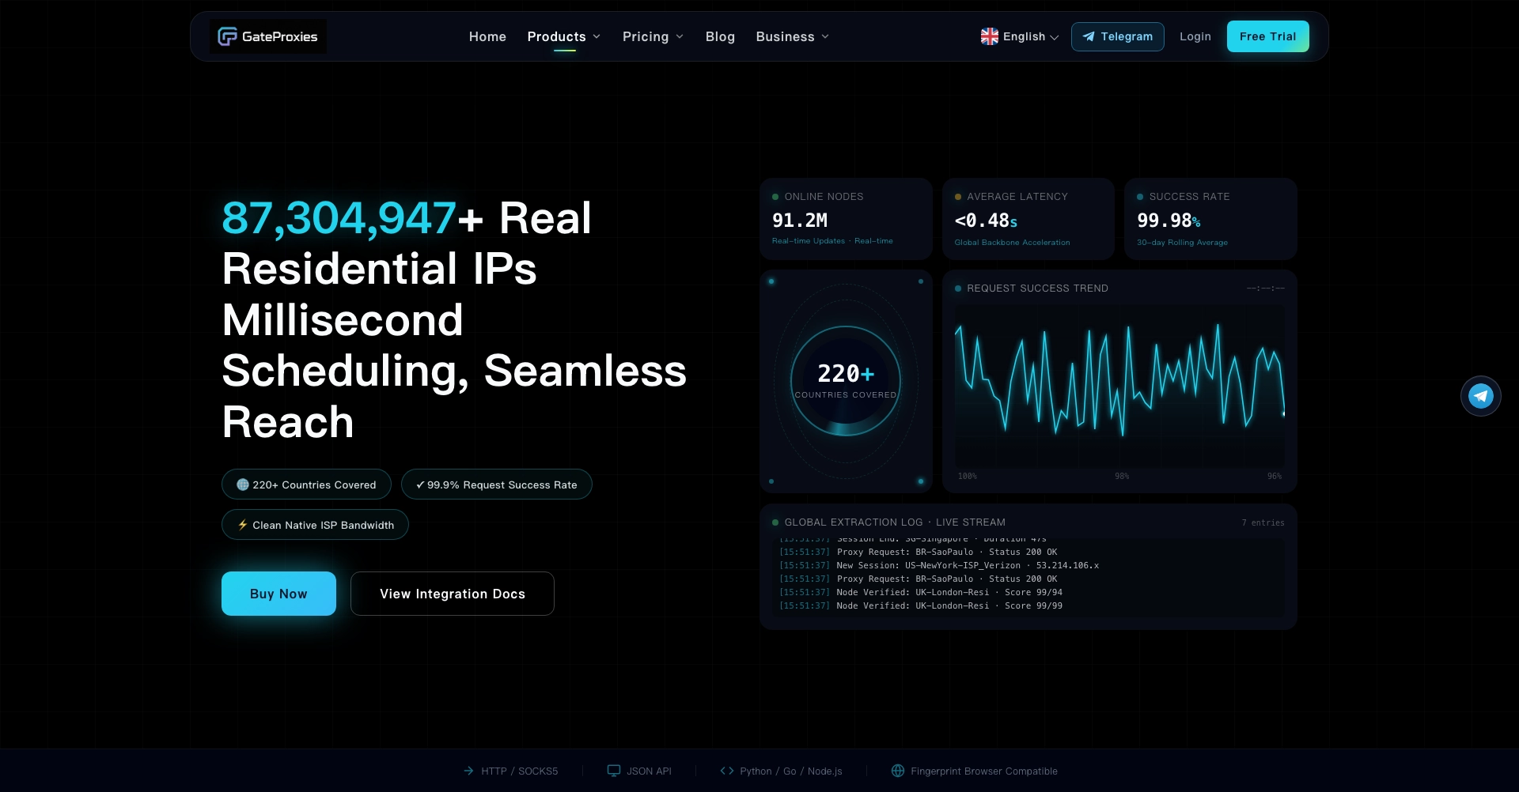Screen dimensions: 1519x792
Task: Click the monitor icon beside JSON API
Action: click(x=614, y=771)
